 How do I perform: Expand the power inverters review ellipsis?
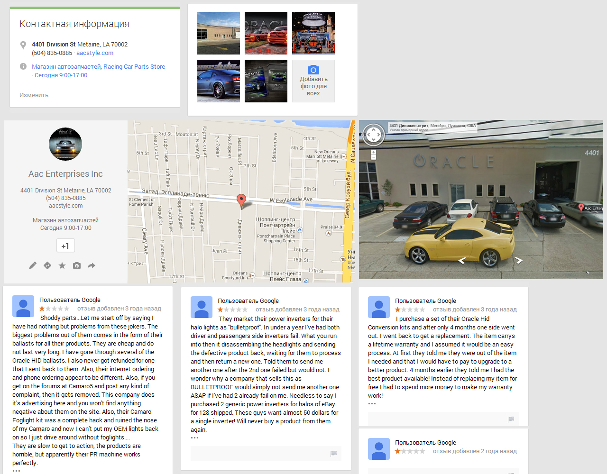(x=194, y=438)
